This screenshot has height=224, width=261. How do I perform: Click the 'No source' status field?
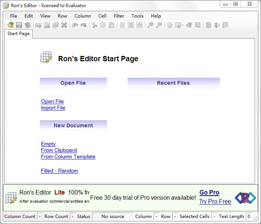click(113, 216)
